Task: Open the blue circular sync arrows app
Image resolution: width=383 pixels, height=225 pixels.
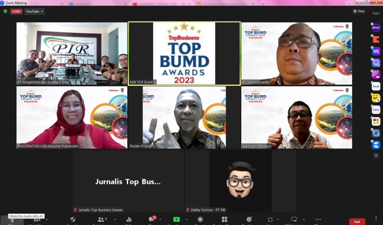Action: (x=376, y=133)
